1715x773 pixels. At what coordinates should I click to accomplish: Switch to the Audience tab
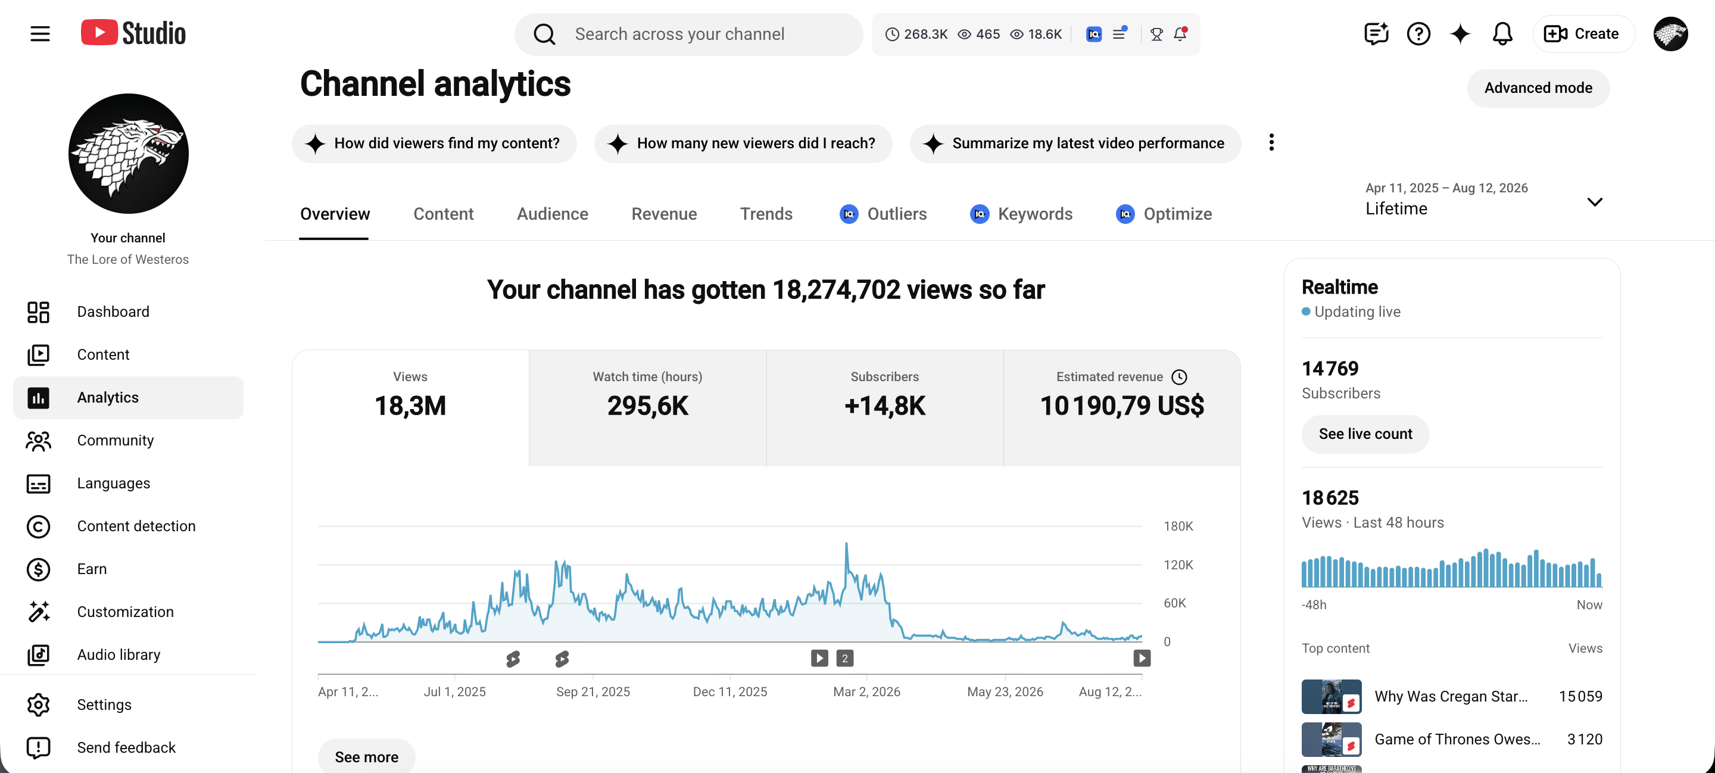[552, 214]
